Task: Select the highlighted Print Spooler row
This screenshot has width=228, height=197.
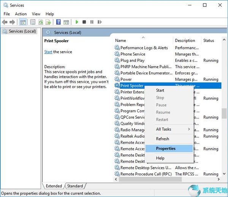Action: (x=168, y=85)
